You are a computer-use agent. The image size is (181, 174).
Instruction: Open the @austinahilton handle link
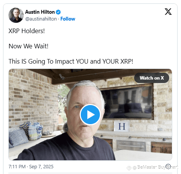(41, 19)
